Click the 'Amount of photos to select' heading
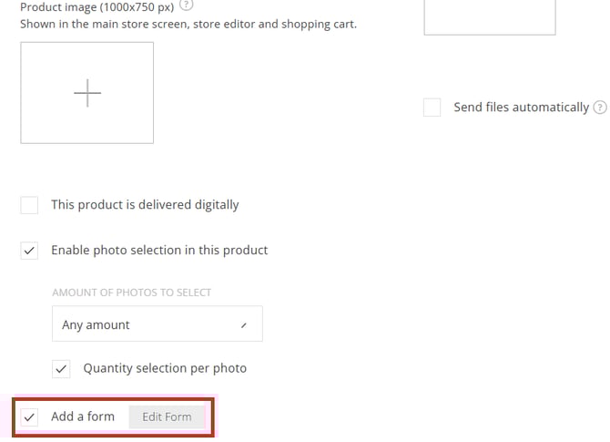The width and height of the screenshot is (610, 442). (131, 293)
